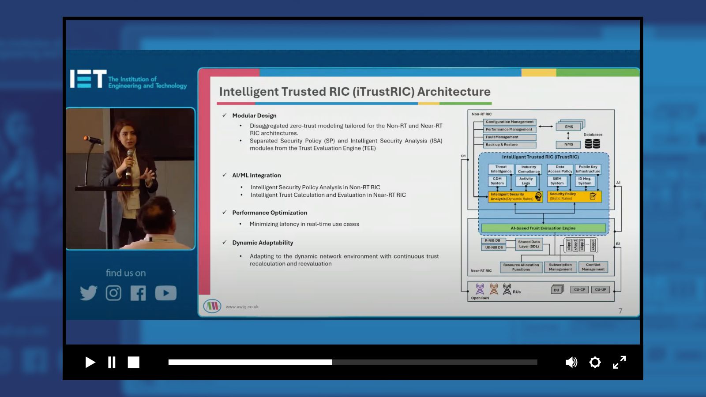Click the Security Policy (Static Rules) box
Screen dimensions: 706x397
point(574,196)
